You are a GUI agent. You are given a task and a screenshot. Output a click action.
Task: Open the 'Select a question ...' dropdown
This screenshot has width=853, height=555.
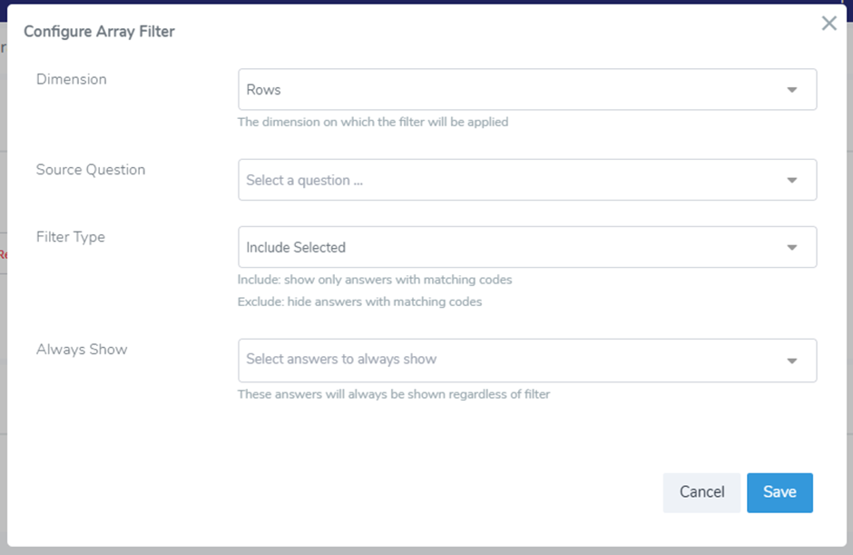508,180
